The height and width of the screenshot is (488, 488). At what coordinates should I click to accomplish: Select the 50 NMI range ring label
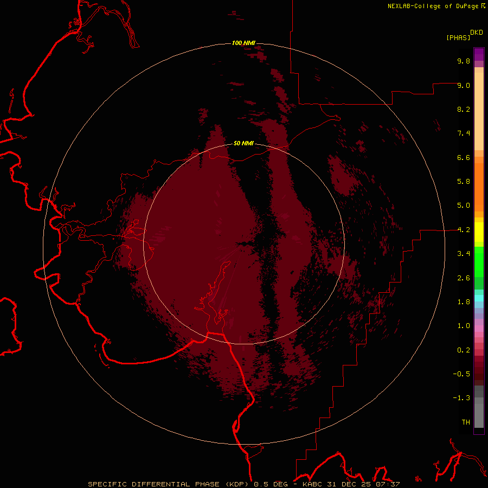(243, 143)
